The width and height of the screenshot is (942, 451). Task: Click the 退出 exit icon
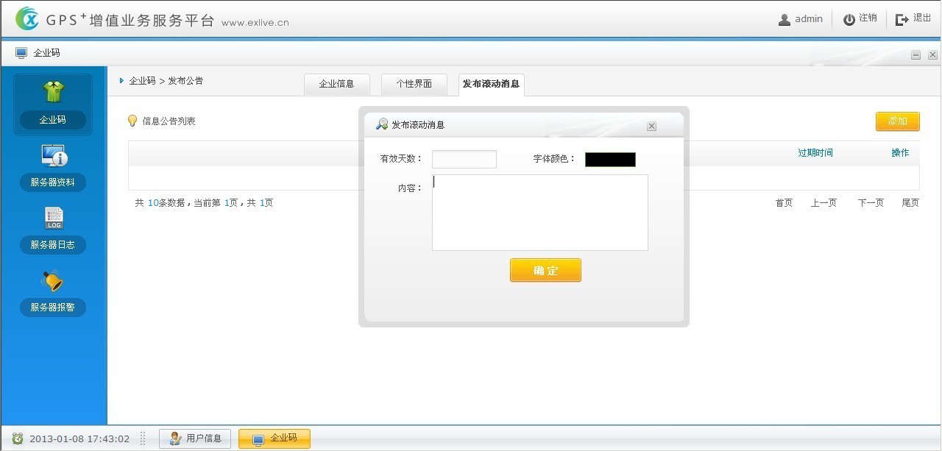[902, 20]
